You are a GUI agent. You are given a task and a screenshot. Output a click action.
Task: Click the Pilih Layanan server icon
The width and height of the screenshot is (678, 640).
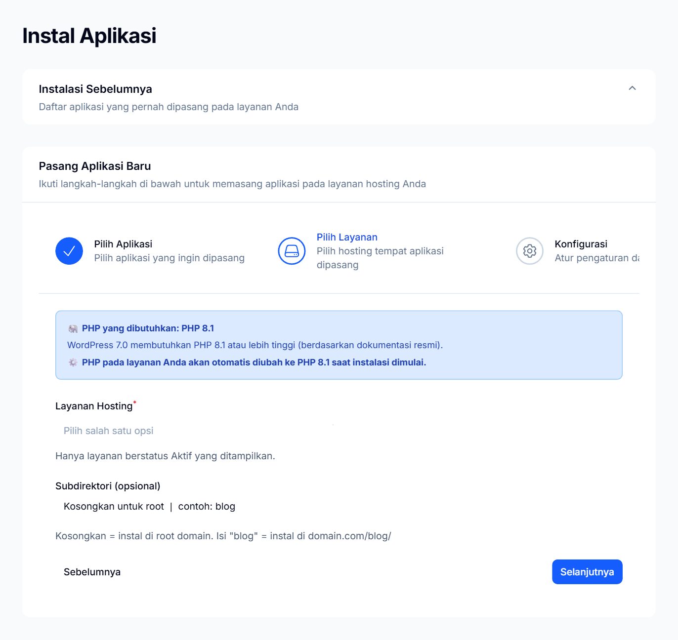pos(292,251)
